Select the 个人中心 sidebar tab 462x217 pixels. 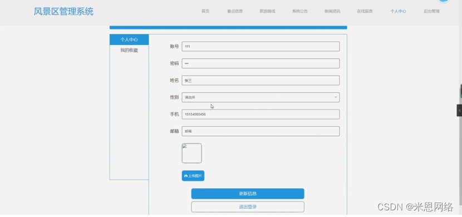(x=129, y=40)
